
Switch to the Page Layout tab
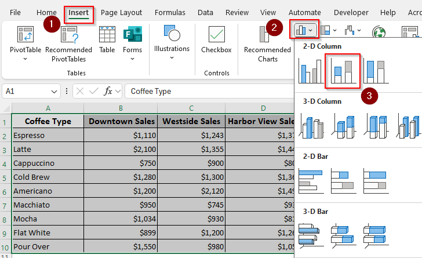tap(121, 12)
